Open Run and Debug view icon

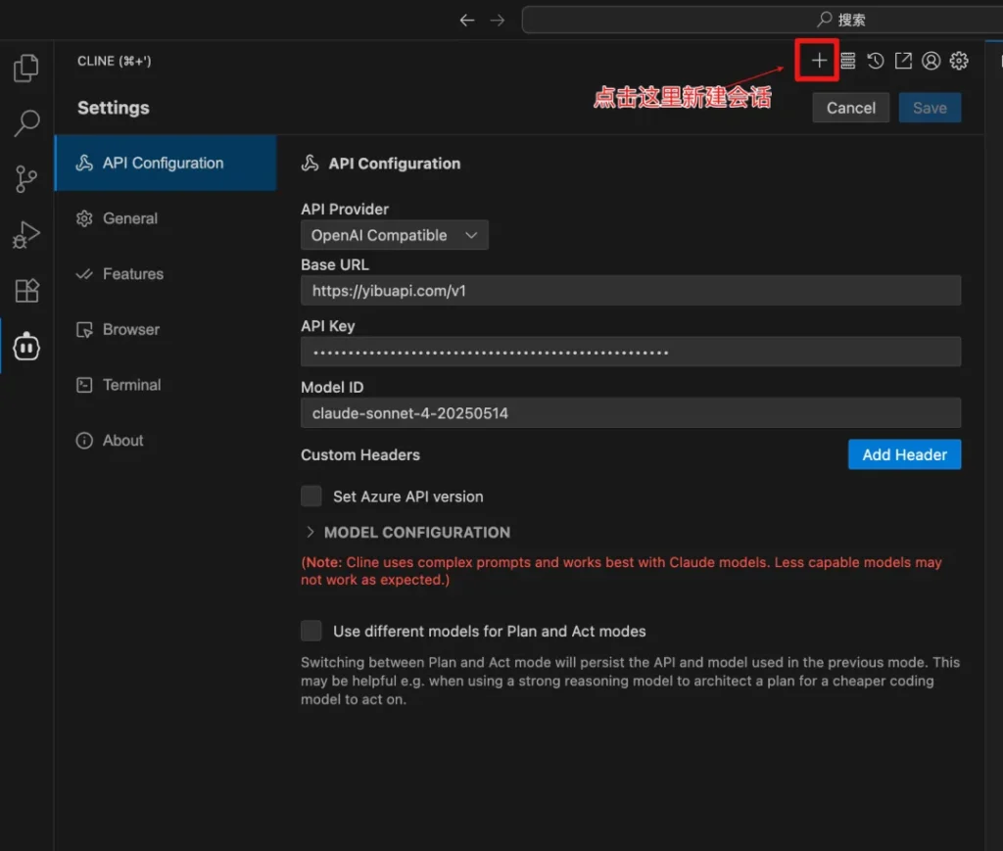click(26, 235)
